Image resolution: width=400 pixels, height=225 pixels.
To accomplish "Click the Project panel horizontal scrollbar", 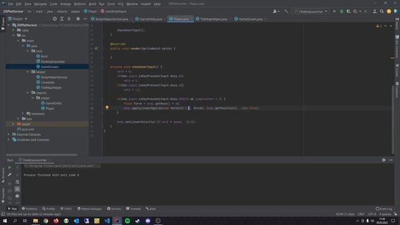I will (x=42, y=155).
